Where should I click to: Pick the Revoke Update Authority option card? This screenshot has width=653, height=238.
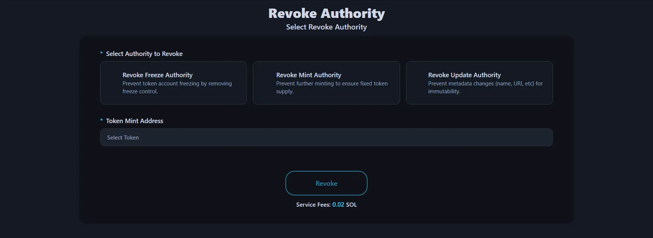point(479,83)
